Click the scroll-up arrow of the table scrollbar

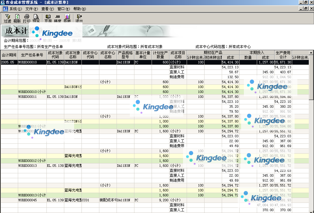[311, 53]
